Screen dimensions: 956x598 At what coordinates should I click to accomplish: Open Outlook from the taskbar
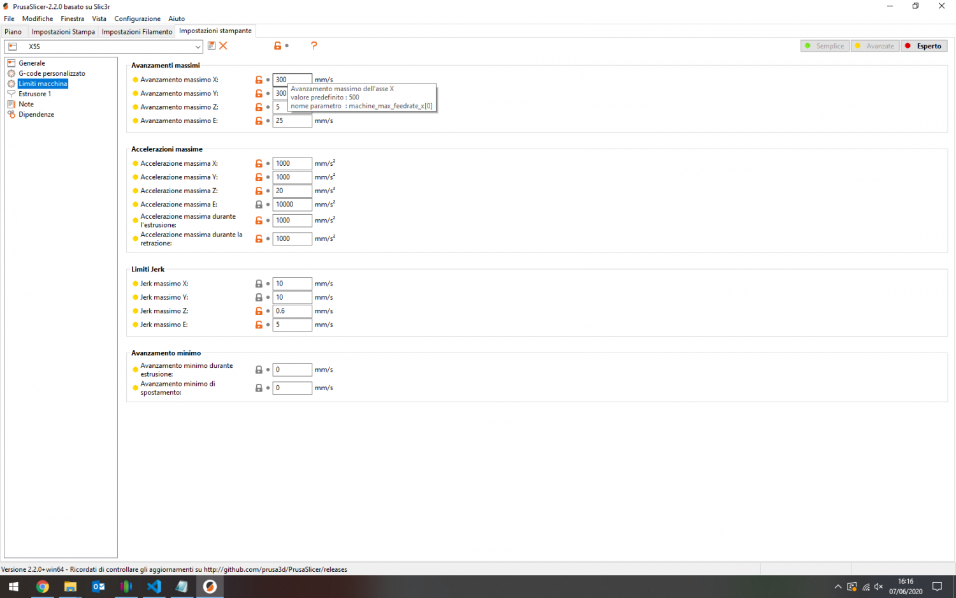click(x=98, y=587)
